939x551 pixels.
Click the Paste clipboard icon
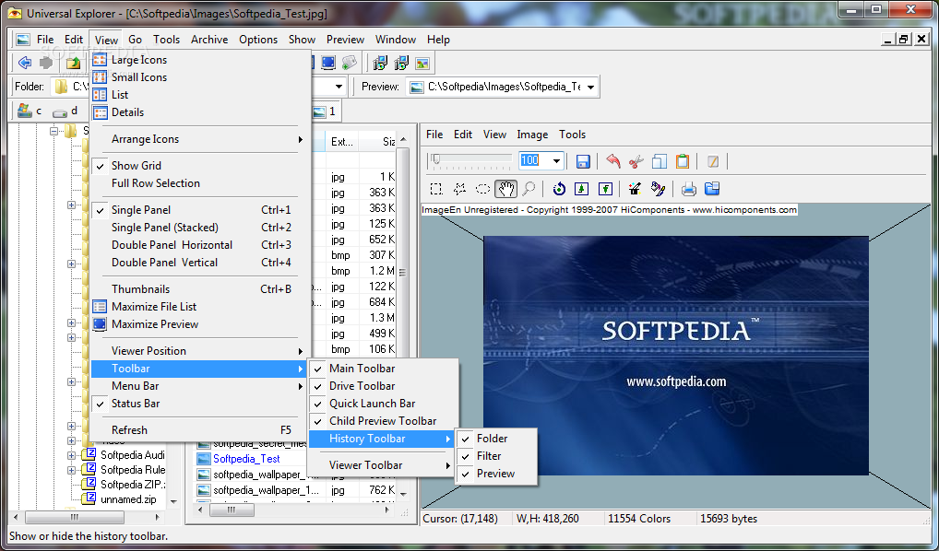[x=682, y=161]
